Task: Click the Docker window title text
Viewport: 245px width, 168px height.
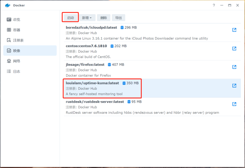Action: (19, 5)
